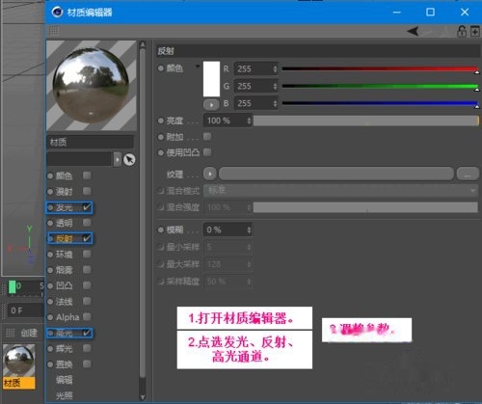Click the 亮度 brightness slider bar
This screenshot has width=482, height=404.
pyautogui.click(x=366, y=121)
